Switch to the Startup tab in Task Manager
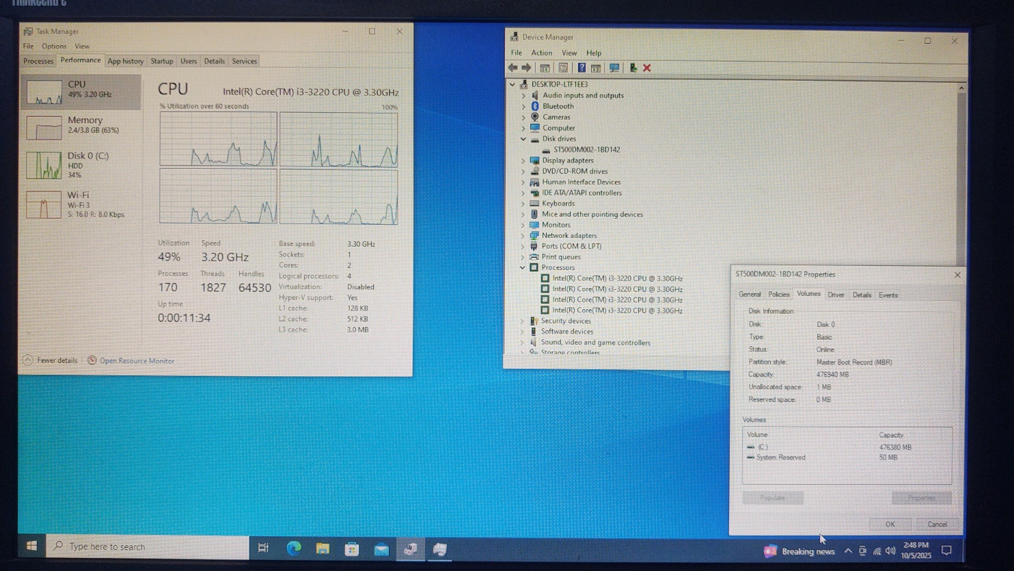Viewport: 1014px width, 571px height. tap(162, 61)
